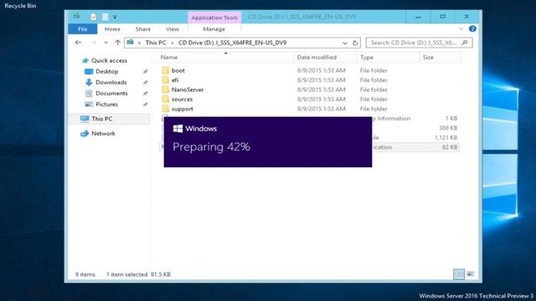
Task: Switch to Details view layout icon
Action: point(459,274)
